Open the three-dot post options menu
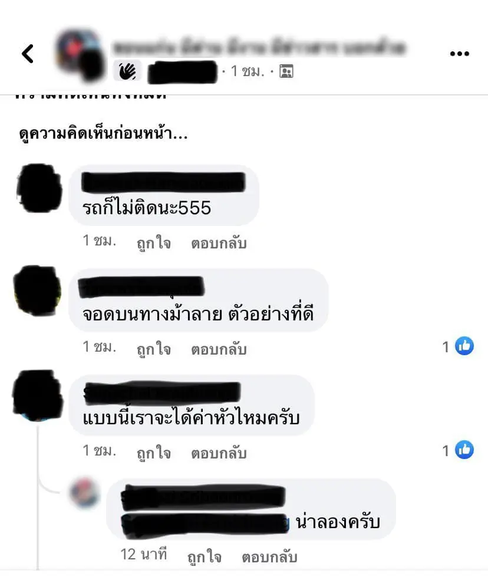The image size is (488, 583). (459, 54)
